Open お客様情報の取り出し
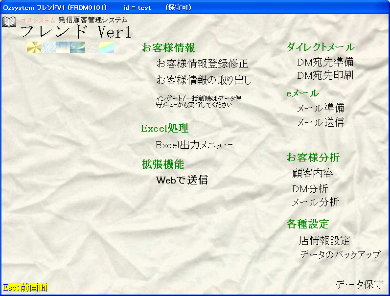 click(204, 80)
